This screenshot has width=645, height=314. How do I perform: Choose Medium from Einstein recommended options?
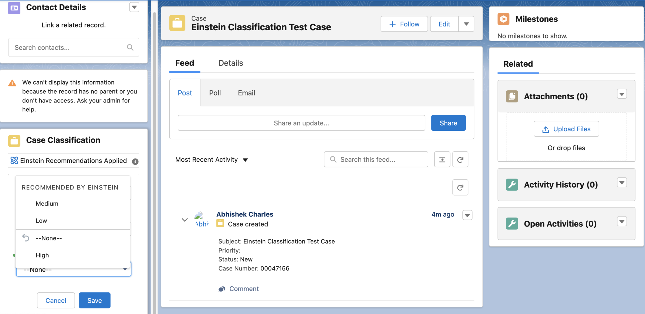[x=47, y=203]
